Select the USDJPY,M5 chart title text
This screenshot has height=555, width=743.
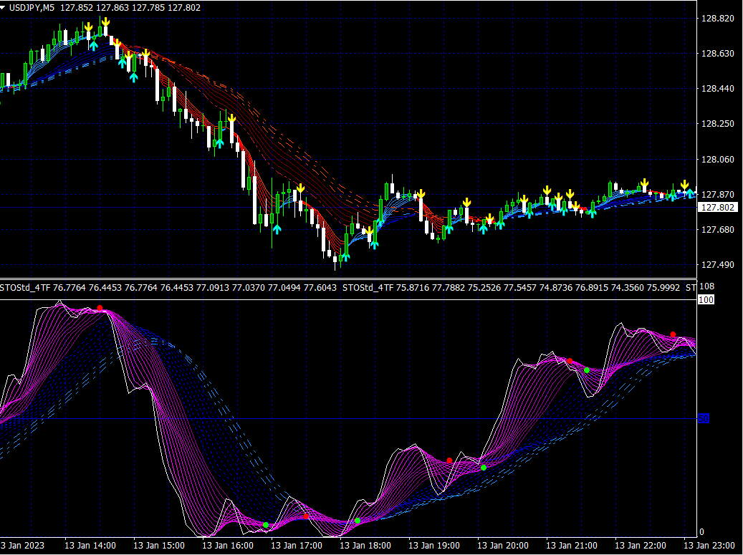[32, 8]
